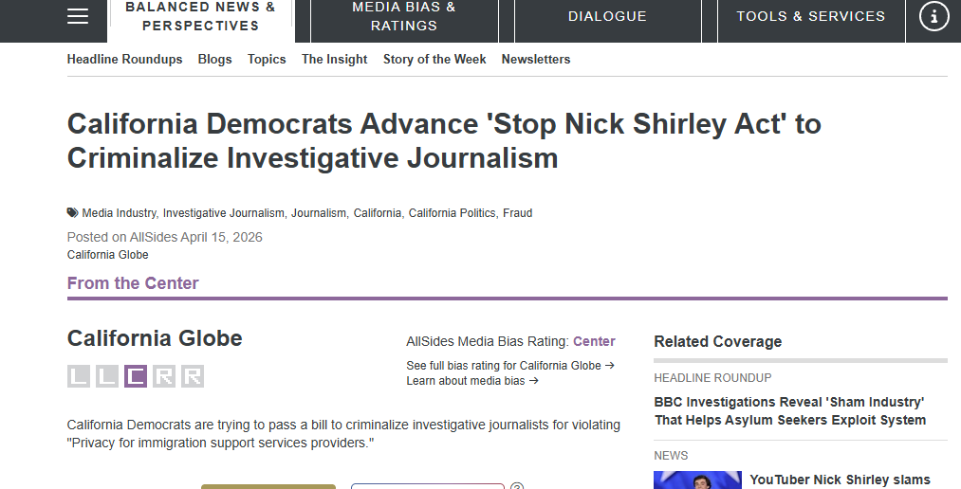The image size is (961, 489).
Task: Open Newsletters page
Action: [536, 60]
